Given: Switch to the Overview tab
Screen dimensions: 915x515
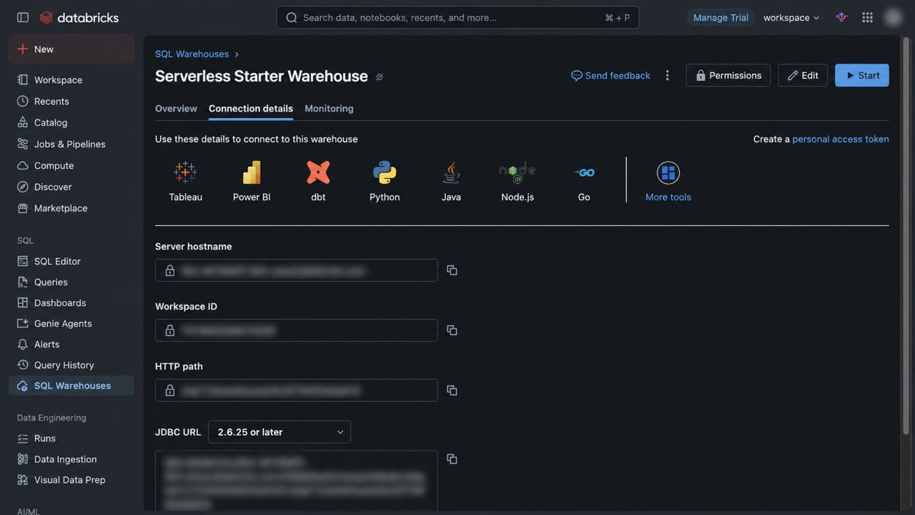Looking at the screenshot, I should point(176,109).
